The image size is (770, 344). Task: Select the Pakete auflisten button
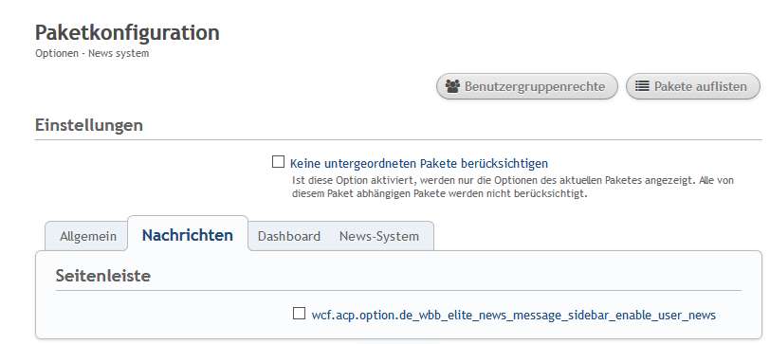[693, 86]
